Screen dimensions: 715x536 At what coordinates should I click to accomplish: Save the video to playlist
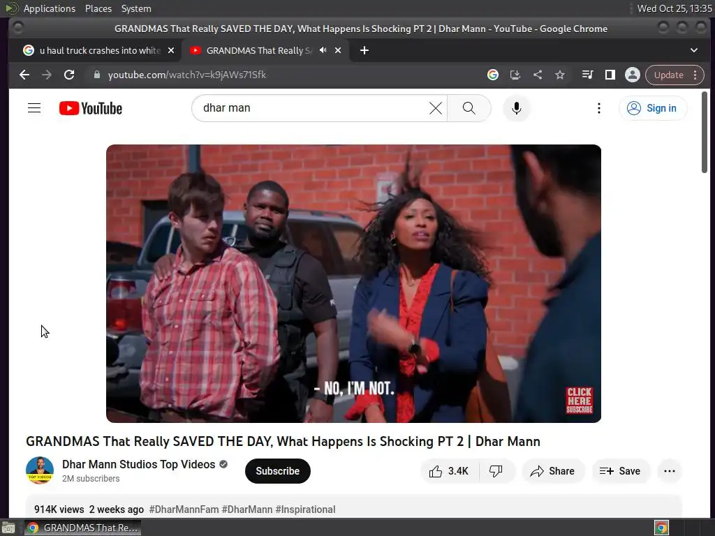click(x=620, y=471)
